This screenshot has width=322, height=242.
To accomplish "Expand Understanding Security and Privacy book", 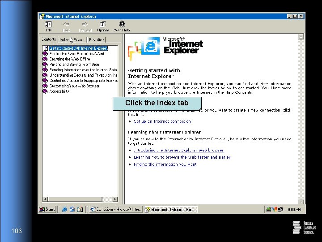I will (83, 75).
